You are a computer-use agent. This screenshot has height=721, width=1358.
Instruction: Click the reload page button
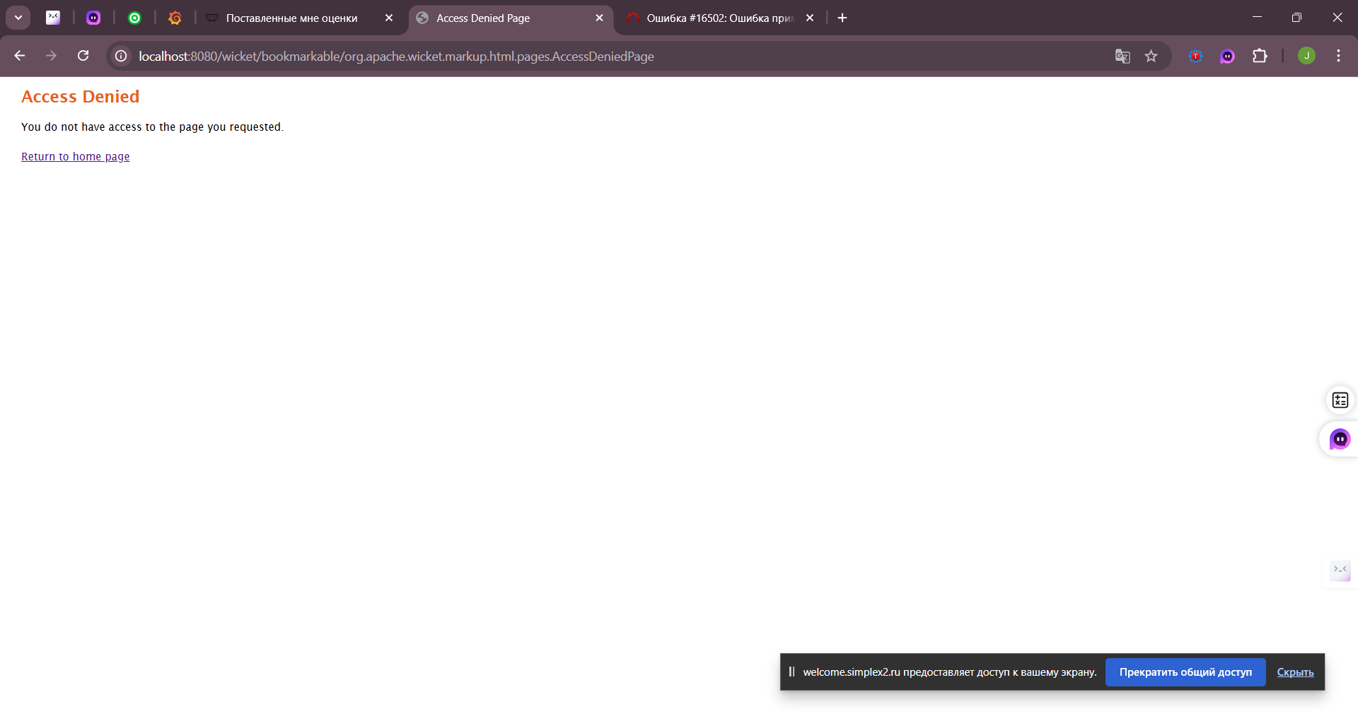coord(83,56)
